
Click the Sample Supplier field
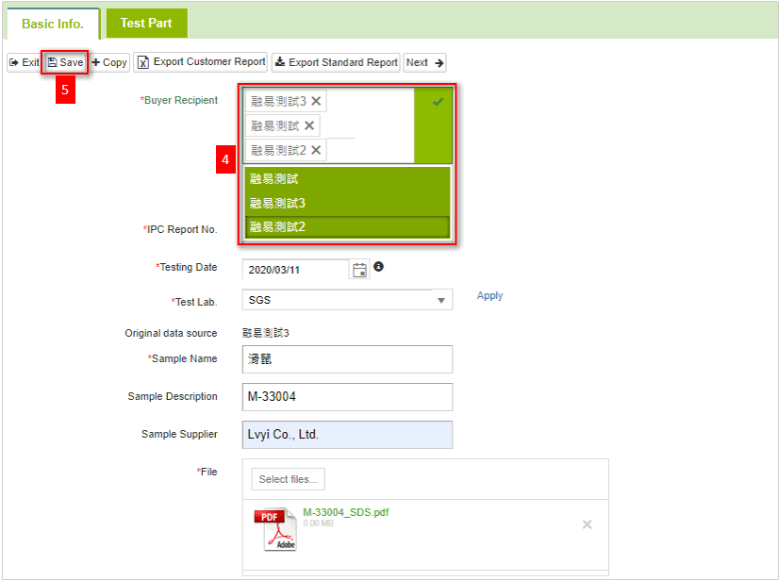(347, 435)
